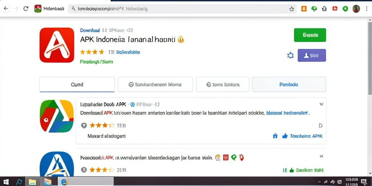The image size is (372, 186).
Task: Reload the page with the refresh icon
Action: [26, 9]
